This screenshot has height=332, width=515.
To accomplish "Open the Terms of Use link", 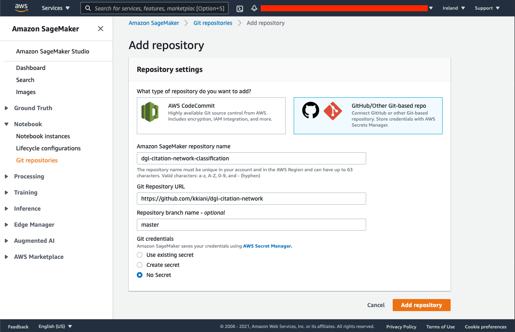I will (x=441, y=327).
